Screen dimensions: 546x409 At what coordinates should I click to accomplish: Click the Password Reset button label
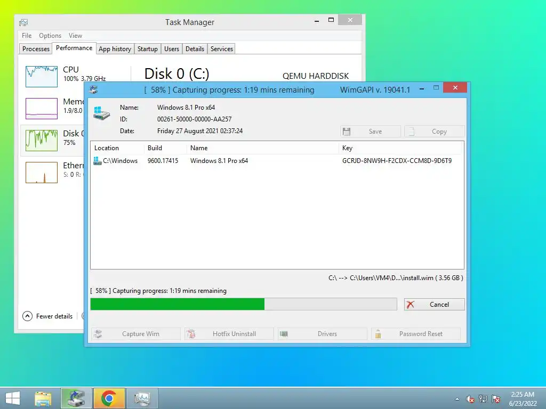(421, 334)
